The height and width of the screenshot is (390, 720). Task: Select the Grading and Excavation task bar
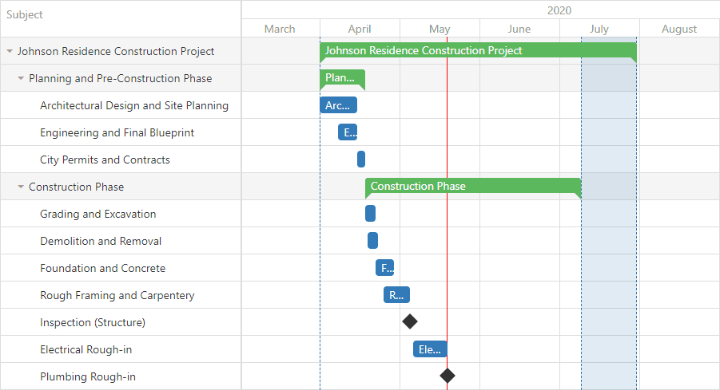pos(370,213)
